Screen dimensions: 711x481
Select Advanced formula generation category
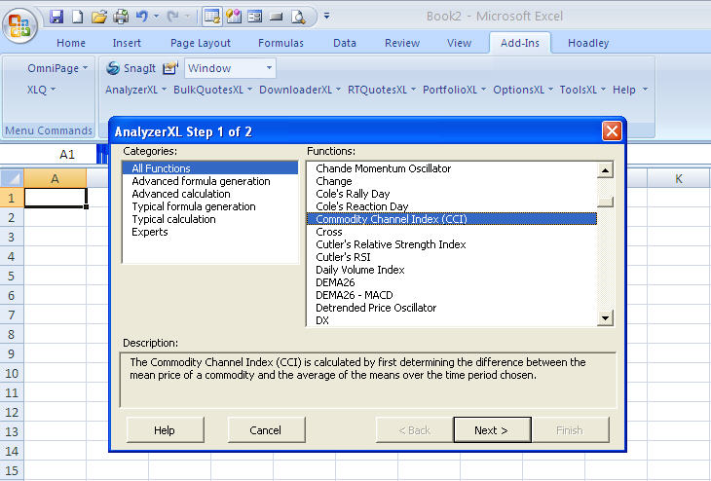point(210,181)
